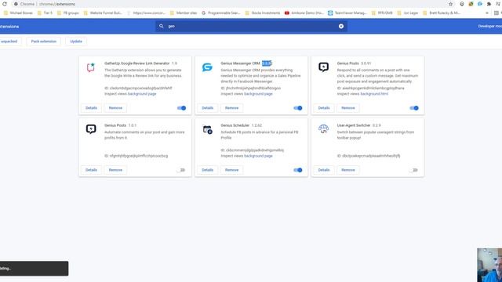Open Details for User-Agent Switcher

click(324, 170)
